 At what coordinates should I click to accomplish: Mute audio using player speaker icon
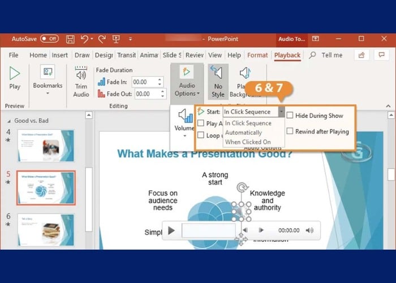point(309,230)
